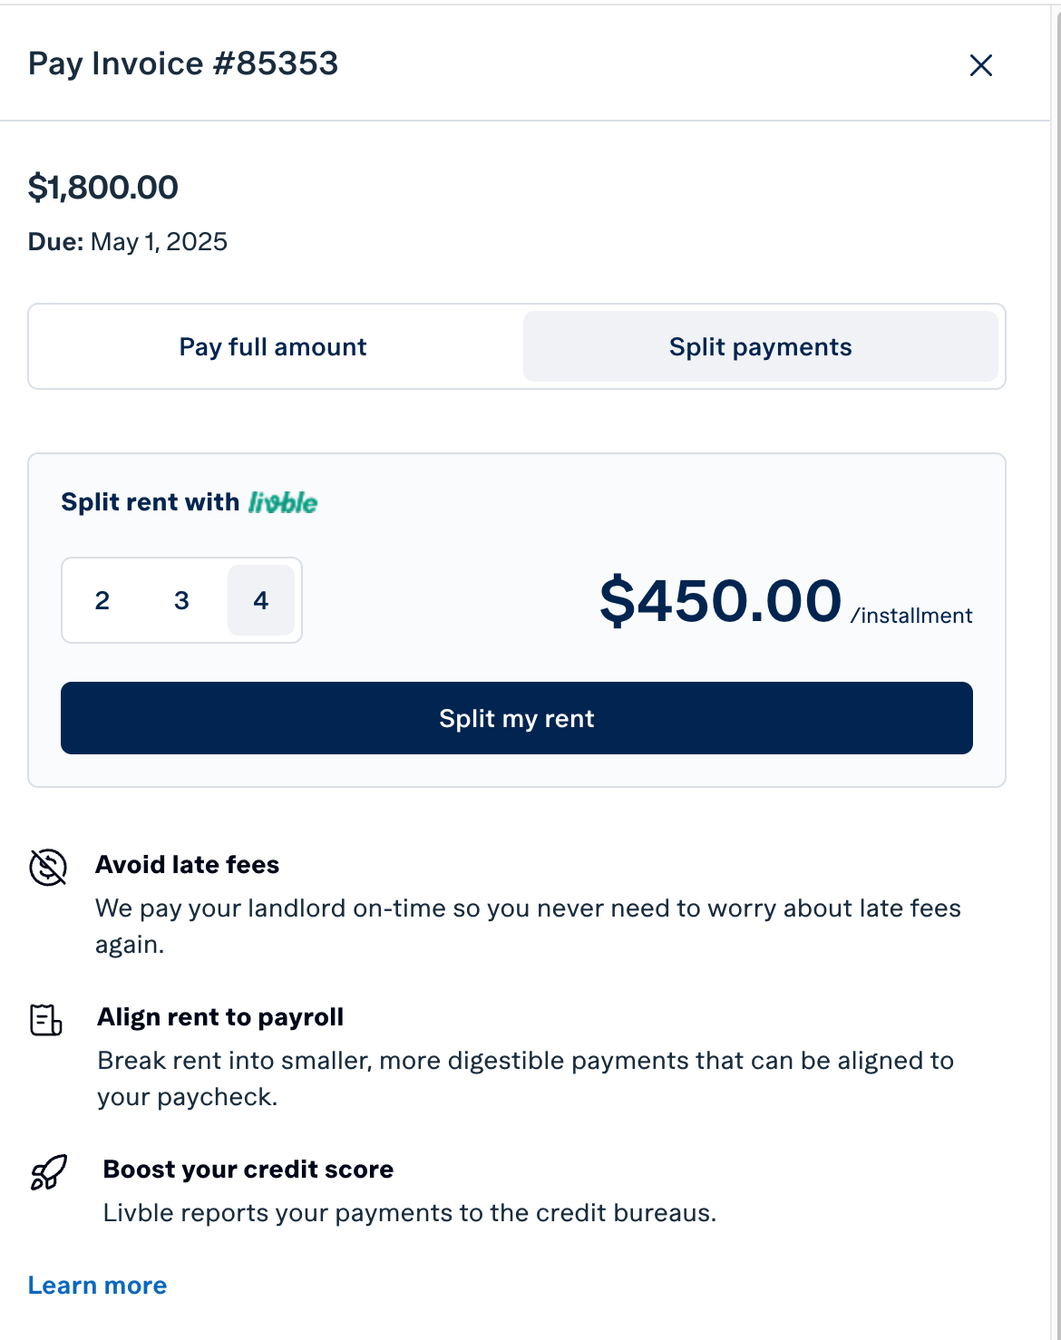1061x1340 pixels.
Task: Switch to Split payments tab
Action: (x=761, y=346)
